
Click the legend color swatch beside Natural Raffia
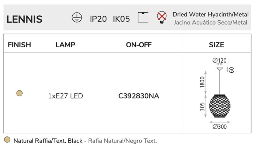click(x=7, y=140)
